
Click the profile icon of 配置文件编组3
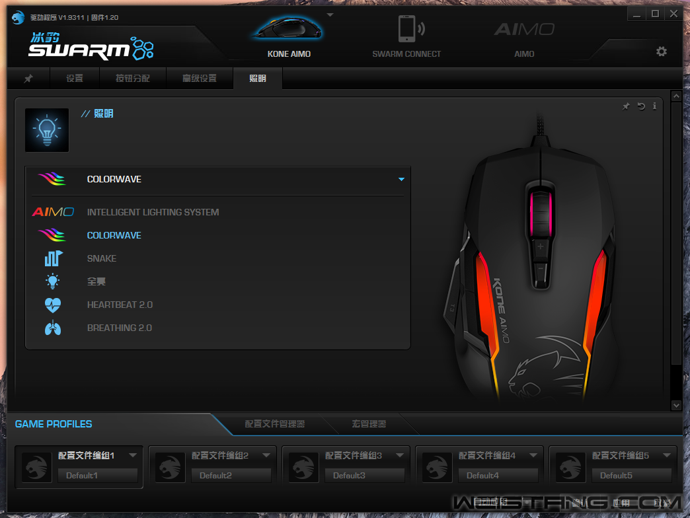[x=303, y=467]
